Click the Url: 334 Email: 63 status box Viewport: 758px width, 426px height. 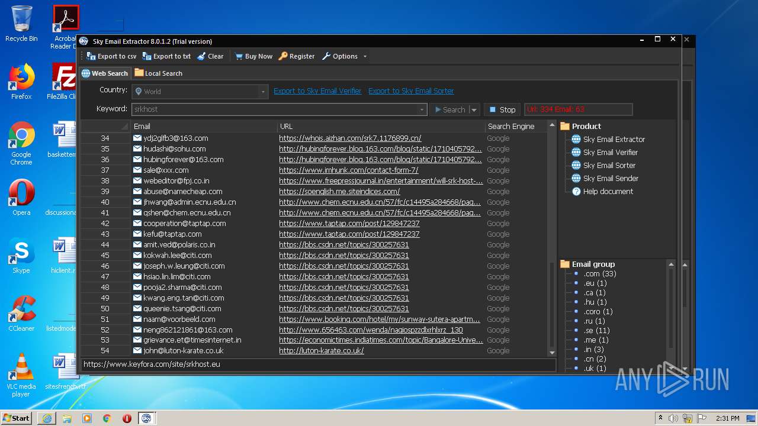pos(578,109)
